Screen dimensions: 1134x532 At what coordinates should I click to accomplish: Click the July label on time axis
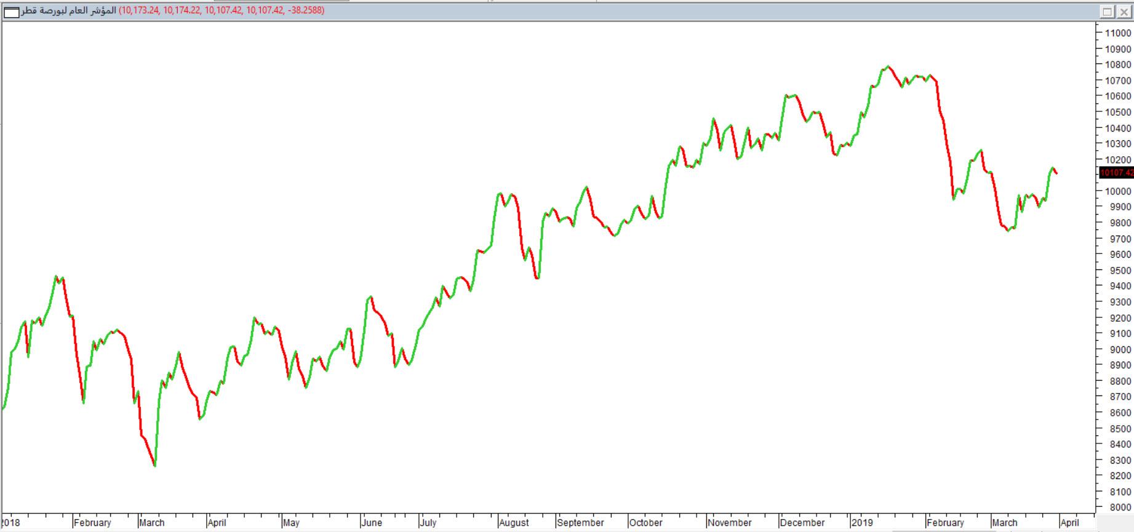tap(428, 523)
